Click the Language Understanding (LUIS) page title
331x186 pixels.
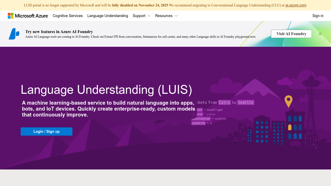pyautogui.click(x=107, y=90)
